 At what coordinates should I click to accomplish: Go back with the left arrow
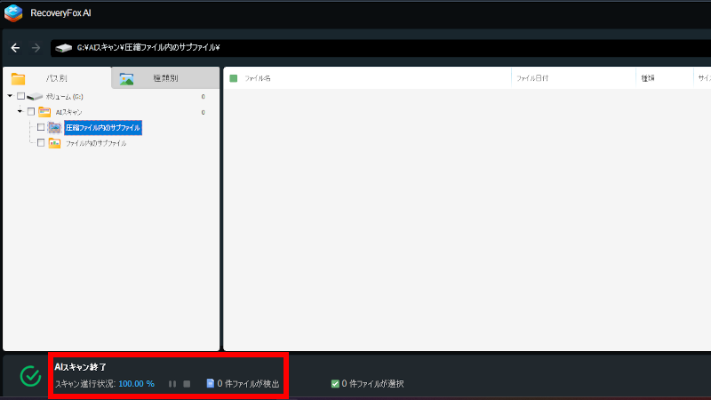[x=15, y=48]
